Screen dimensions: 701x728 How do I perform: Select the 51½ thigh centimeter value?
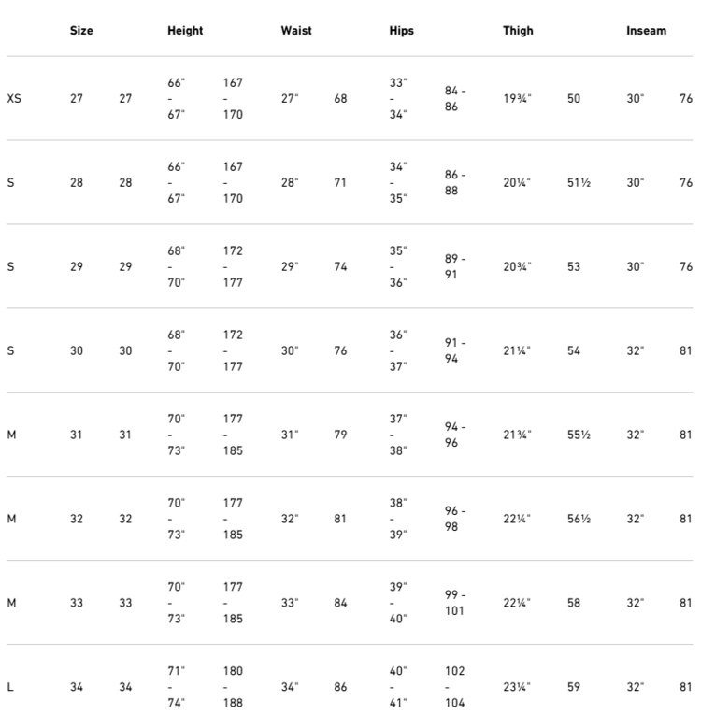(579, 182)
